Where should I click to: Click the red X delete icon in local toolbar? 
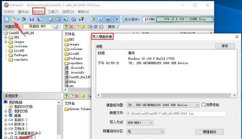(77, 96)
